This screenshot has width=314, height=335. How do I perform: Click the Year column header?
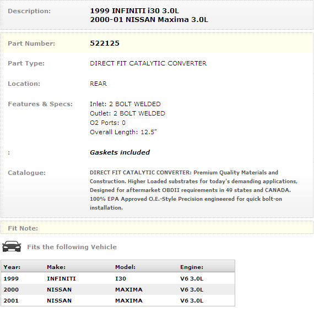point(12,267)
